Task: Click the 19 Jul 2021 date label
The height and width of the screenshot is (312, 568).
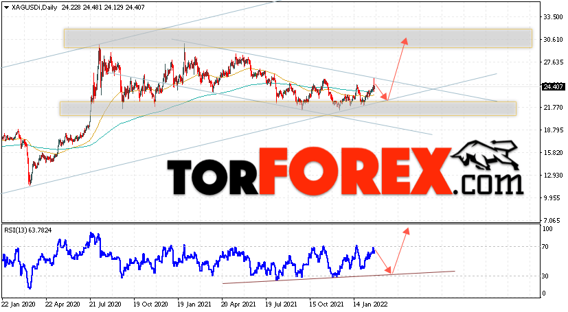Action: [x=281, y=304]
